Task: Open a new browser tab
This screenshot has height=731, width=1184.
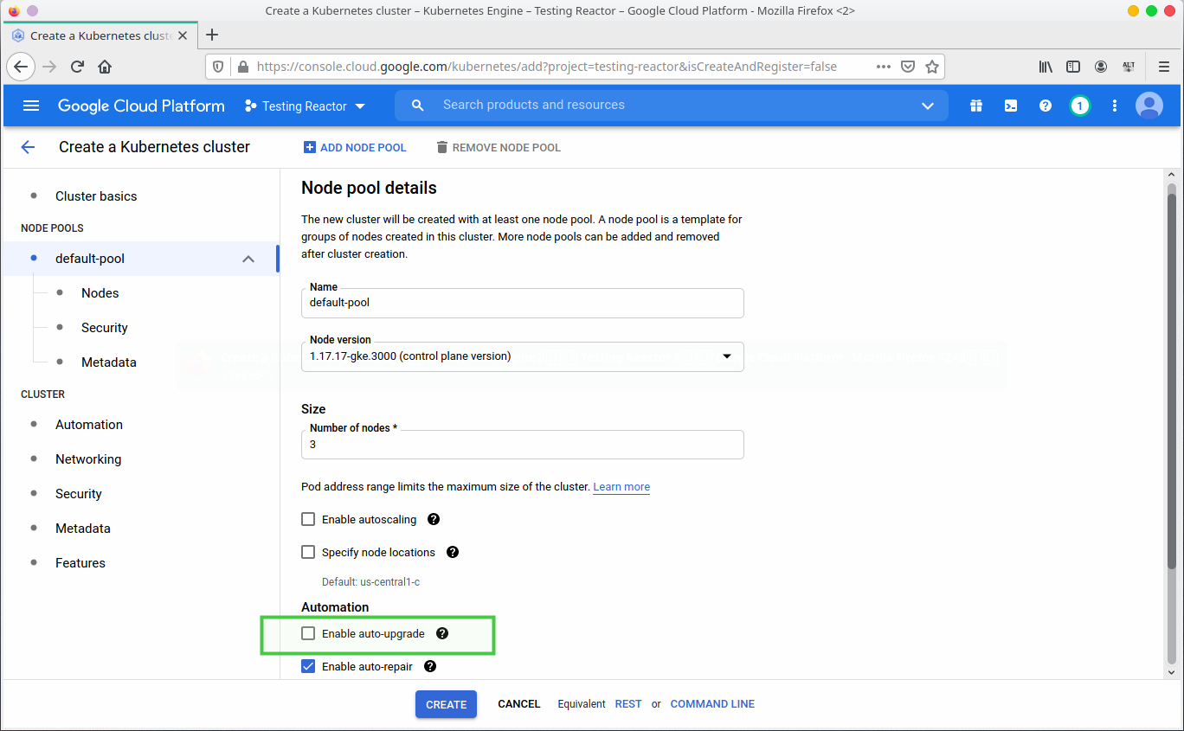Action: 212,35
